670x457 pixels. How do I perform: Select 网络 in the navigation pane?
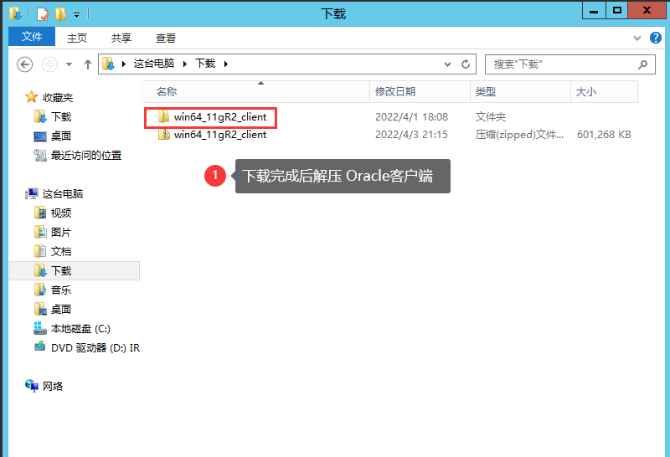click(53, 386)
